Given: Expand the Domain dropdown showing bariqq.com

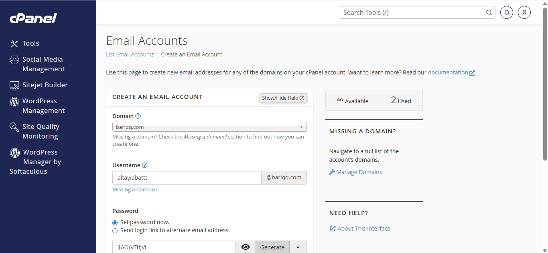Looking at the screenshot, I should 209,127.
